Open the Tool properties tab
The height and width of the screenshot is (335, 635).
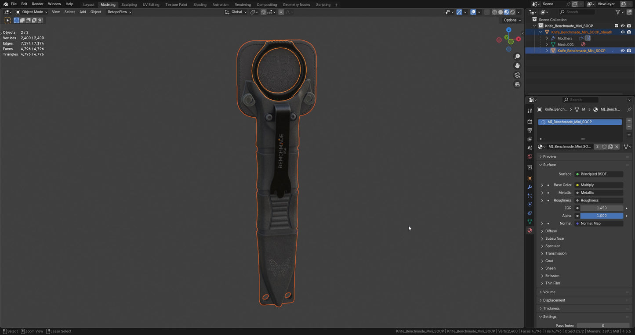point(530,111)
